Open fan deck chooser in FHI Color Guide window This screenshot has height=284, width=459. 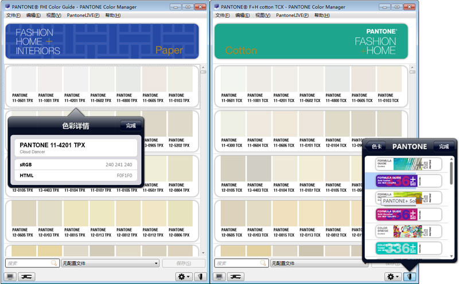tap(200, 277)
